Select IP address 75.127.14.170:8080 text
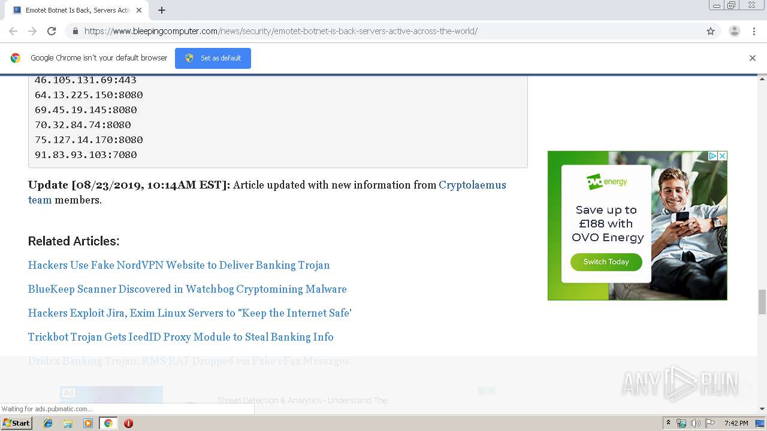The width and height of the screenshot is (767, 431). (x=89, y=139)
